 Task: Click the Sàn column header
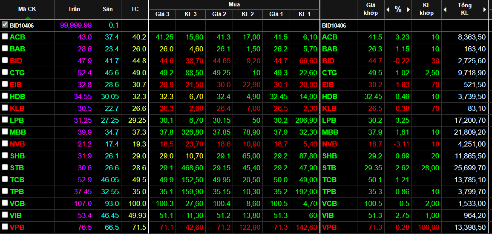108,9
